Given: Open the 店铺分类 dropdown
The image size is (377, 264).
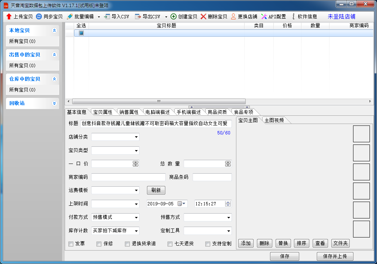Looking at the screenshot, I should (x=136, y=137).
